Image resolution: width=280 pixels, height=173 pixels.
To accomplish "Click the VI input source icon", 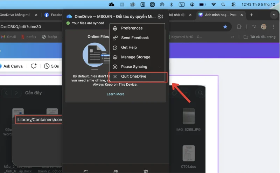I will click(182, 5).
